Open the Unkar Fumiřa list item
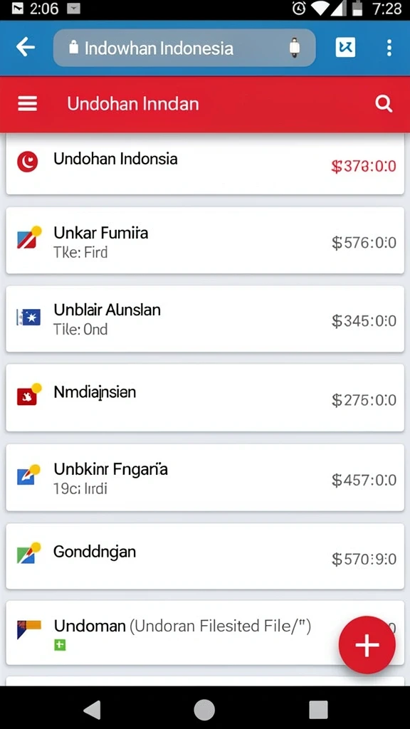410x729 pixels. (x=205, y=241)
